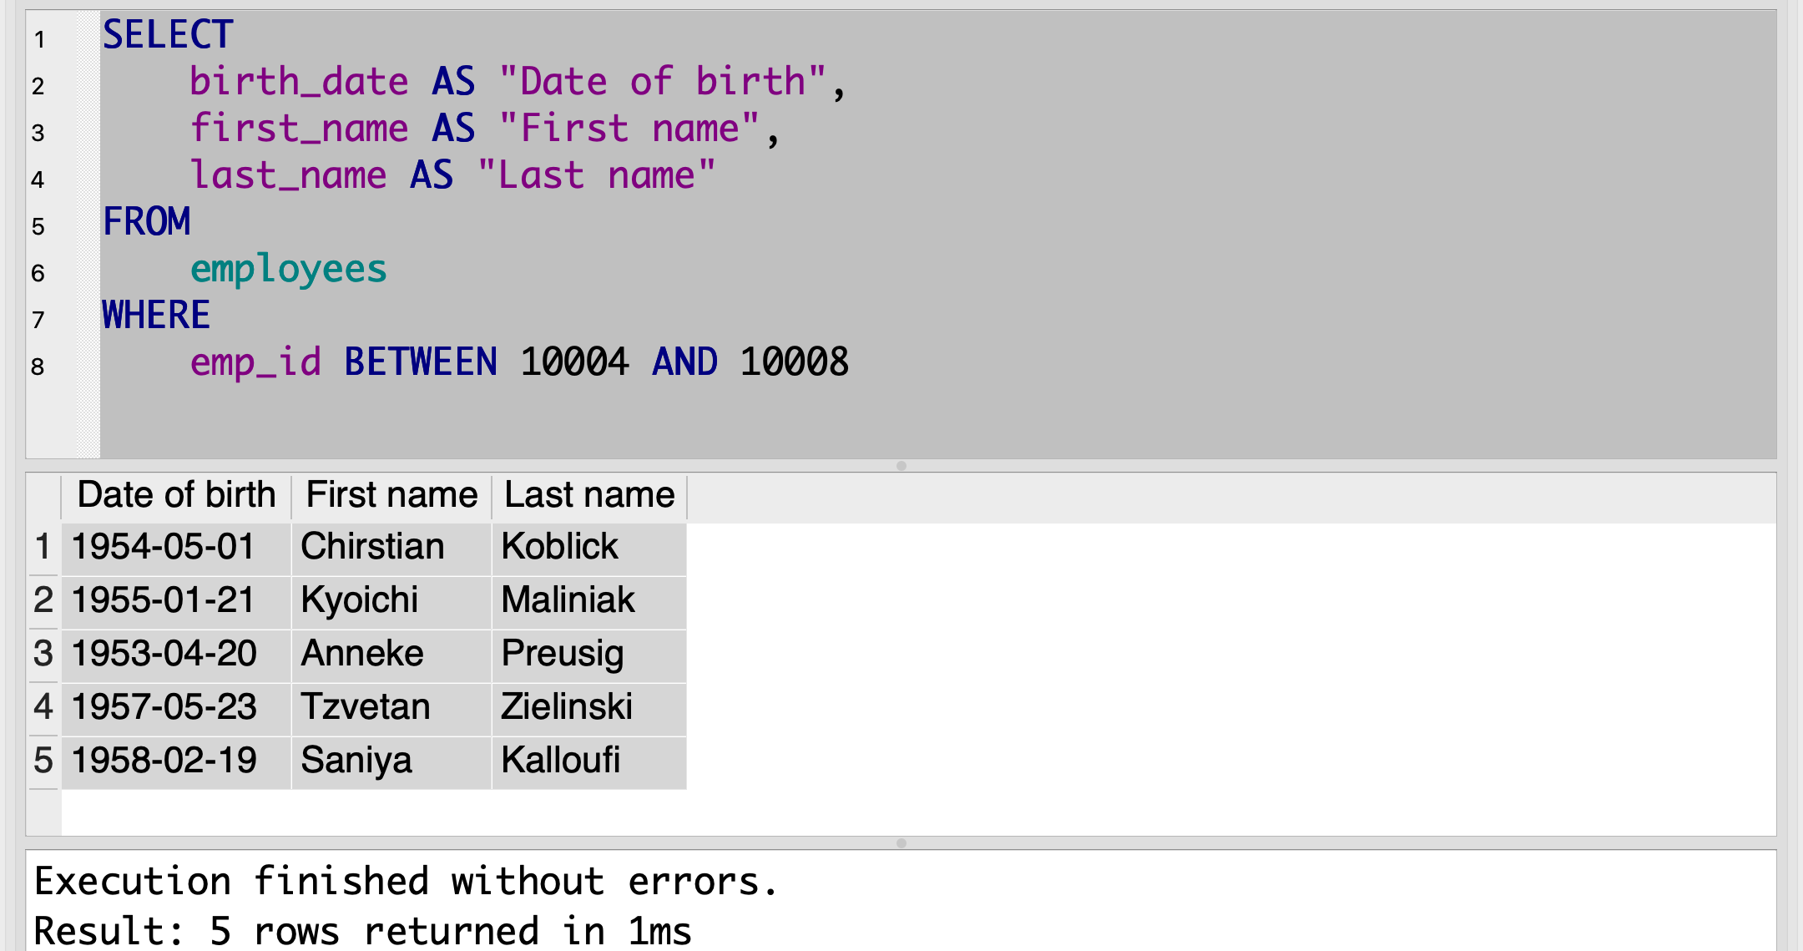Select the cell containing "Chirstian"
Viewport: 1803px width, 951px height.
[x=372, y=547]
